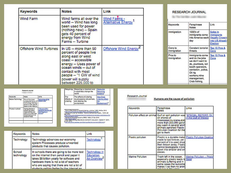The image size is (231, 173).
Task: Open the Offshore Wind Energy link
Action: (121, 49)
